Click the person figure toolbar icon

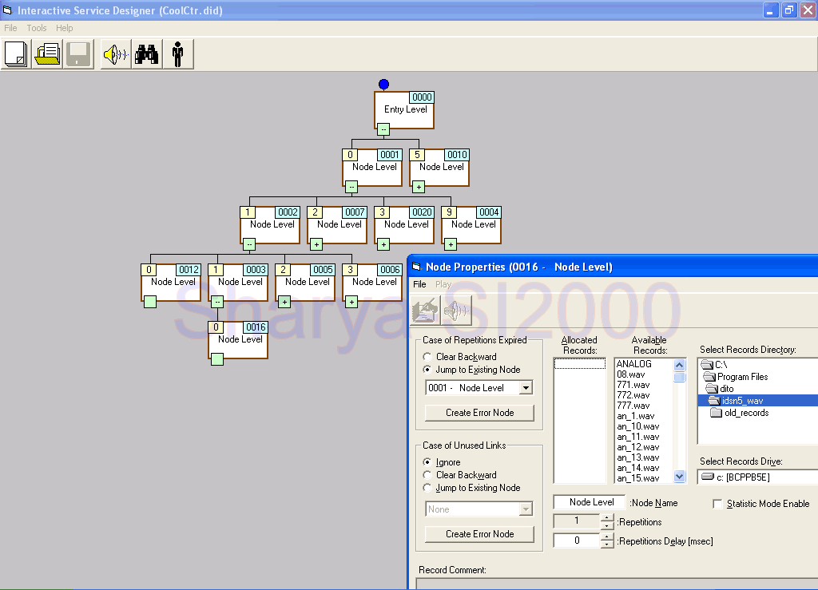(x=177, y=54)
